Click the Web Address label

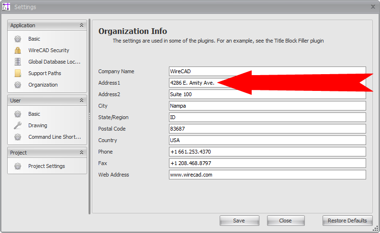coord(113,175)
